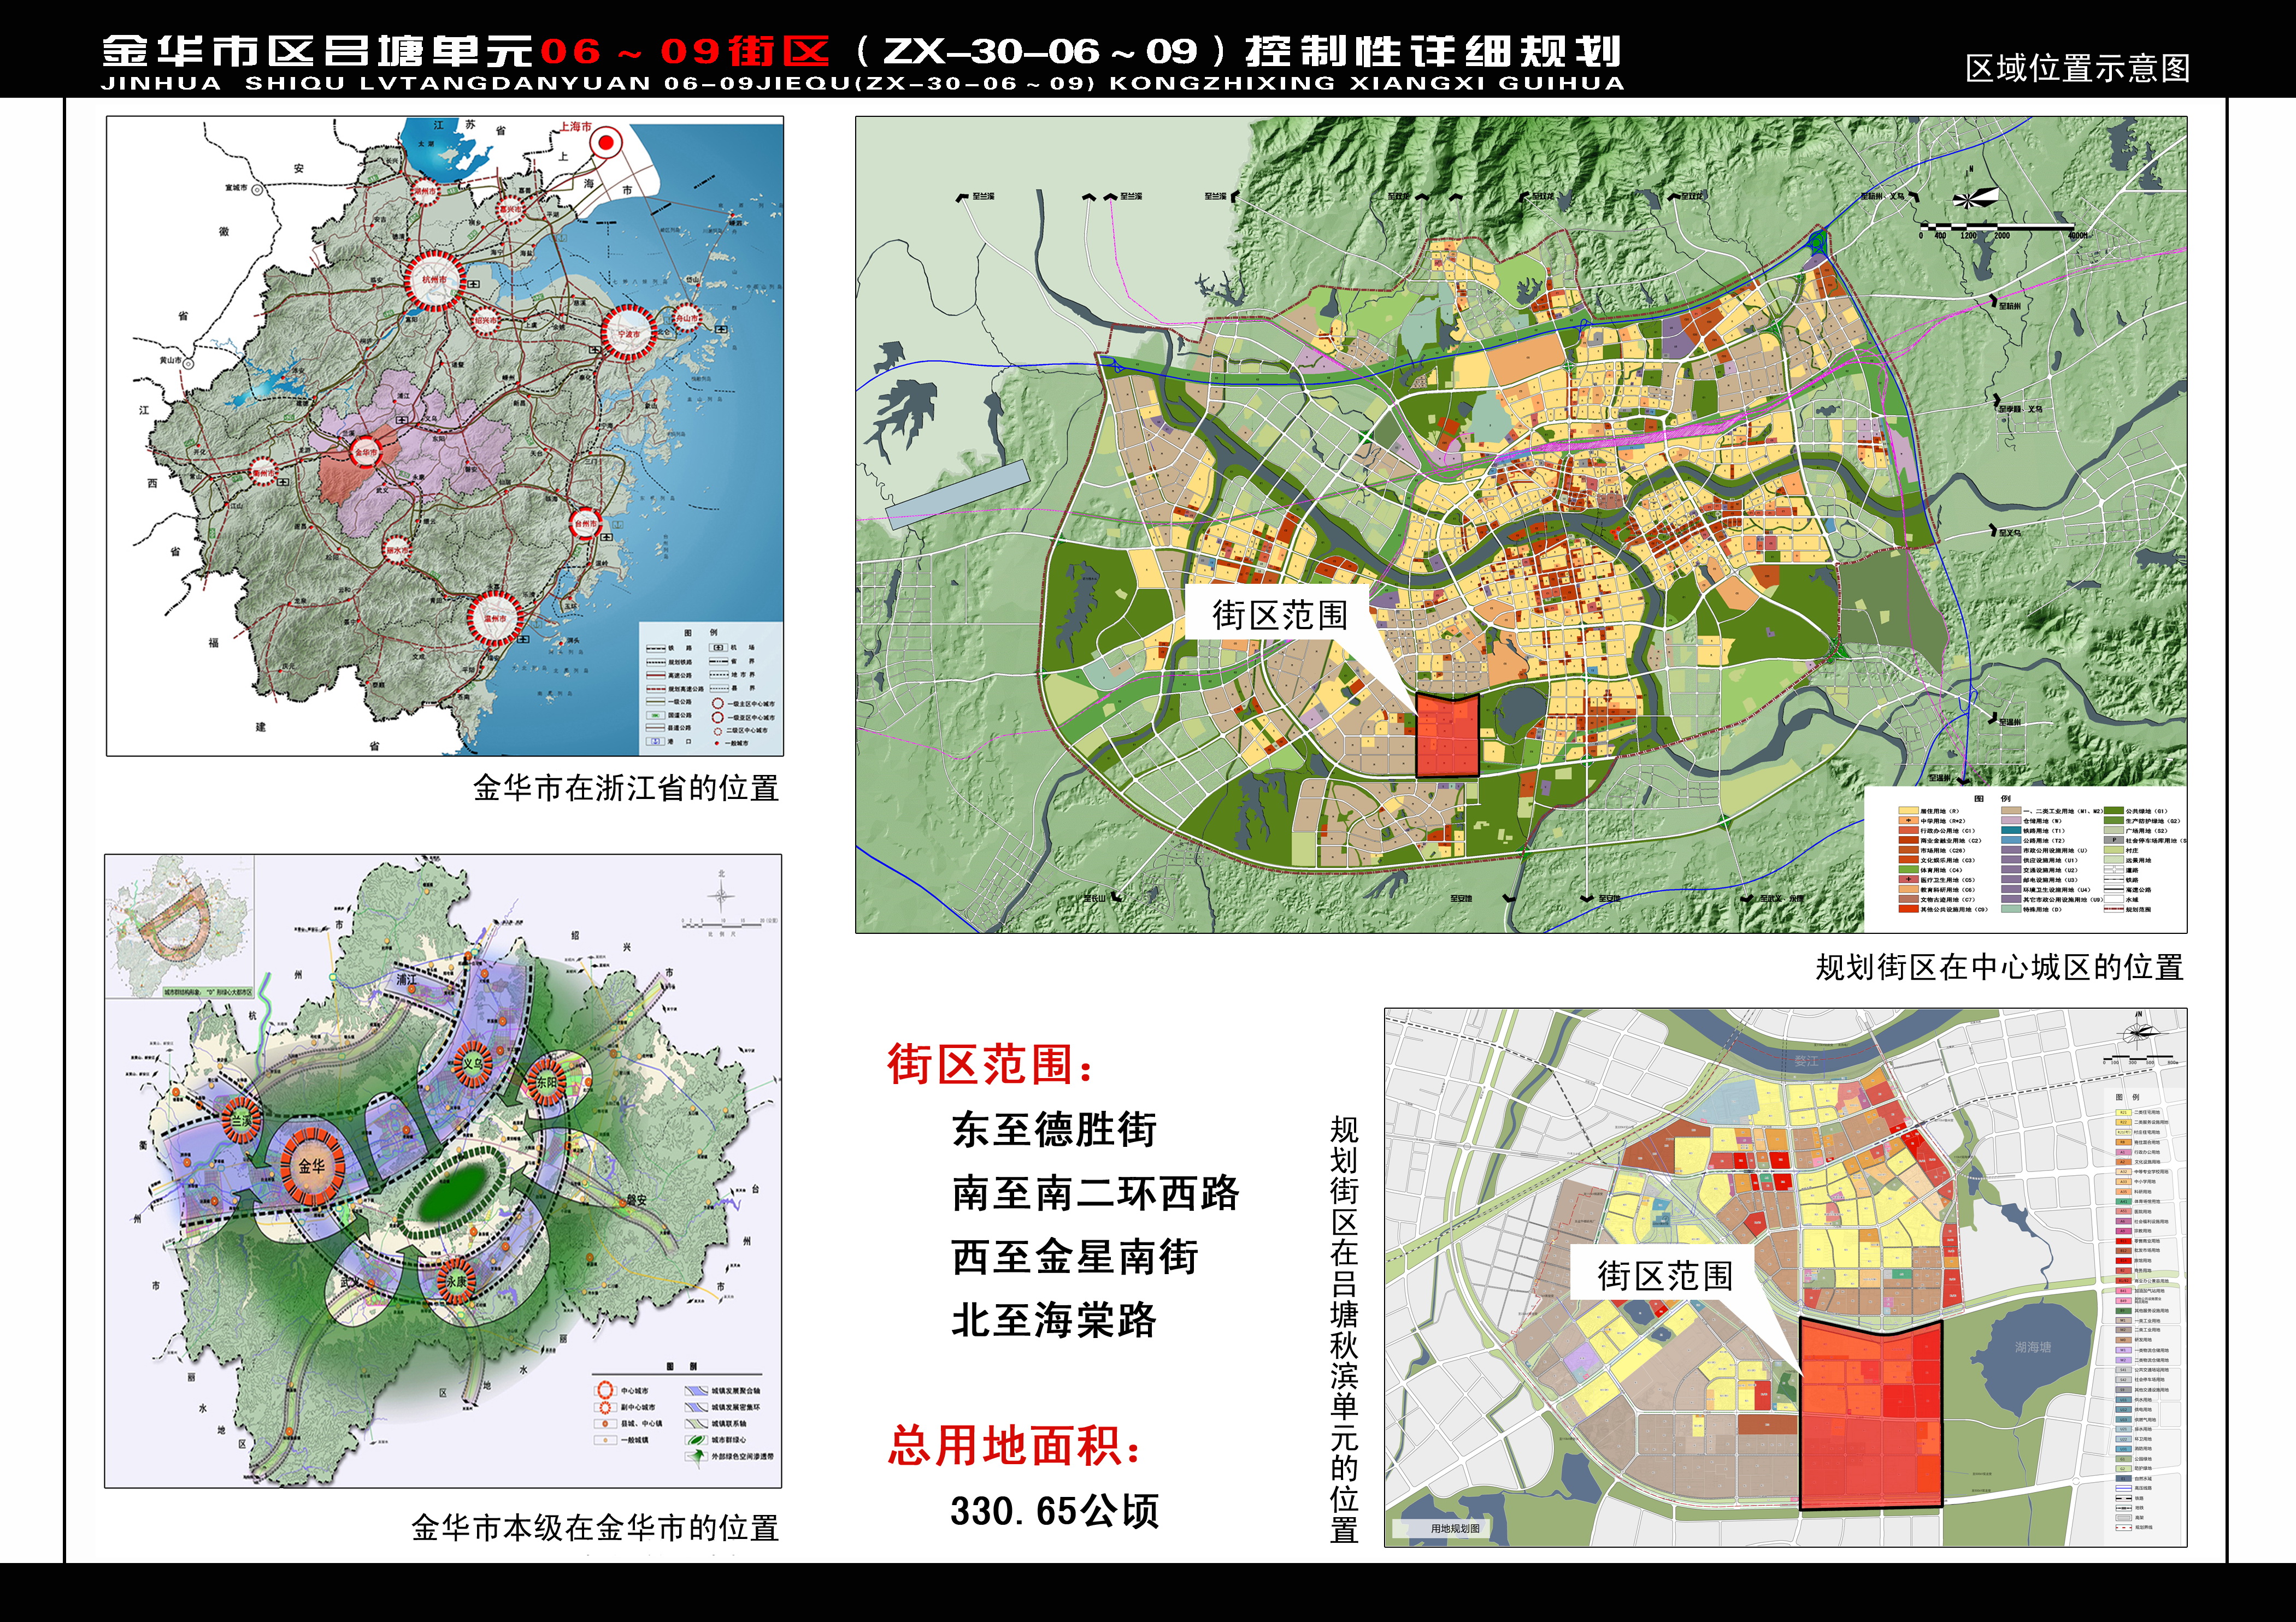The height and width of the screenshot is (1622, 2296).
Task: Click the 南至南二环西路 line
Action: (x=1096, y=1192)
